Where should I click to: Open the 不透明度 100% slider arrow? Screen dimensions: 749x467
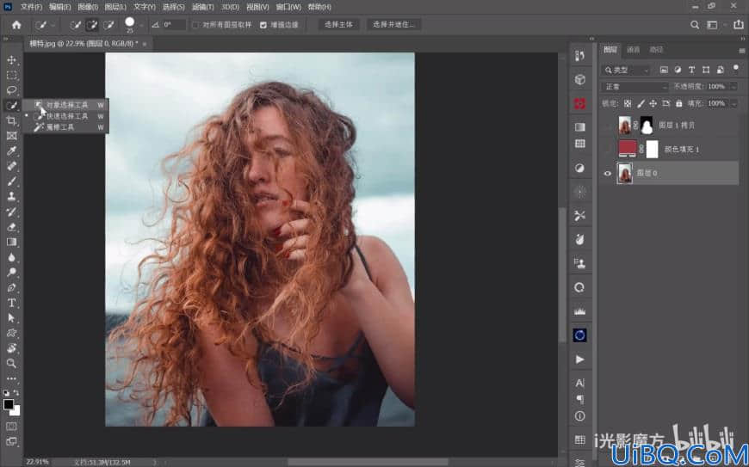point(734,87)
